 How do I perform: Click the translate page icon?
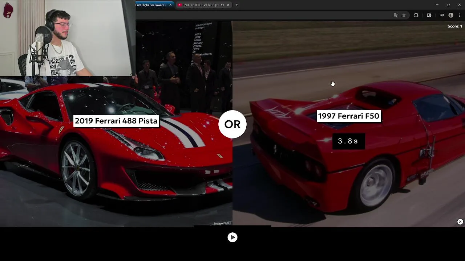[x=396, y=15]
